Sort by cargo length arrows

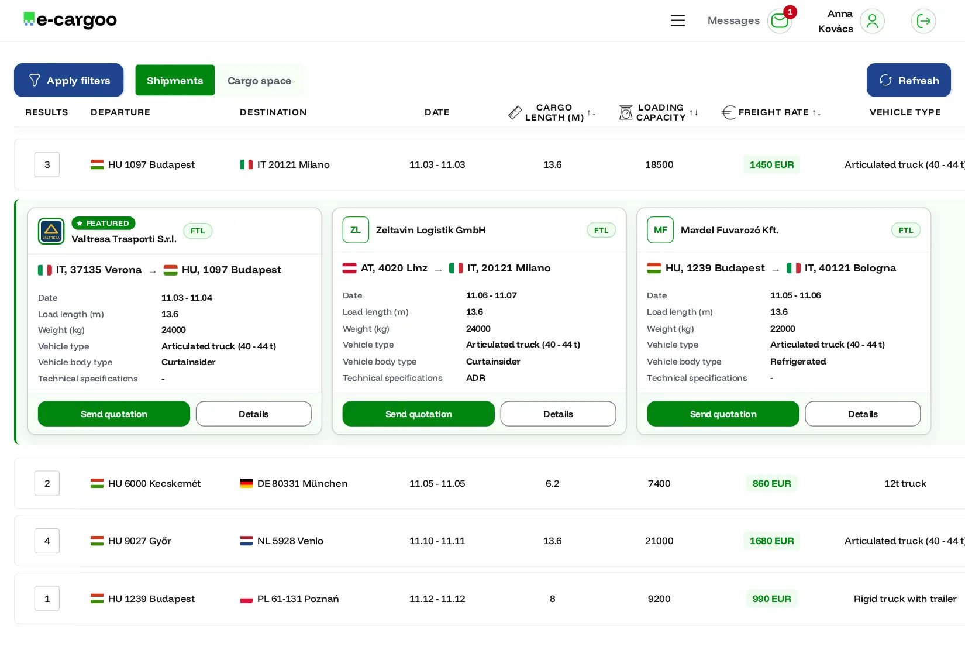[x=591, y=112]
